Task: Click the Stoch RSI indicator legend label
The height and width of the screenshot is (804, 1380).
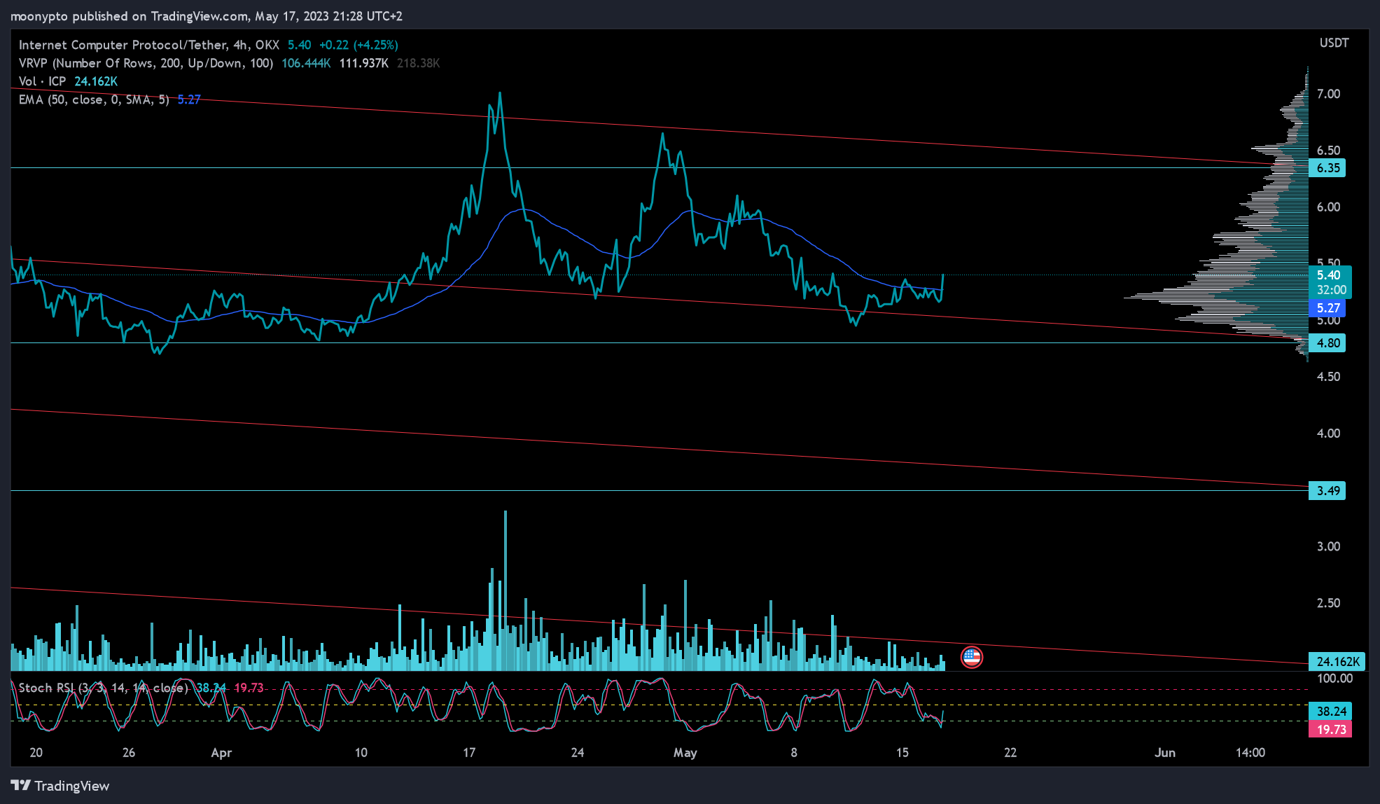Action: tap(104, 688)
